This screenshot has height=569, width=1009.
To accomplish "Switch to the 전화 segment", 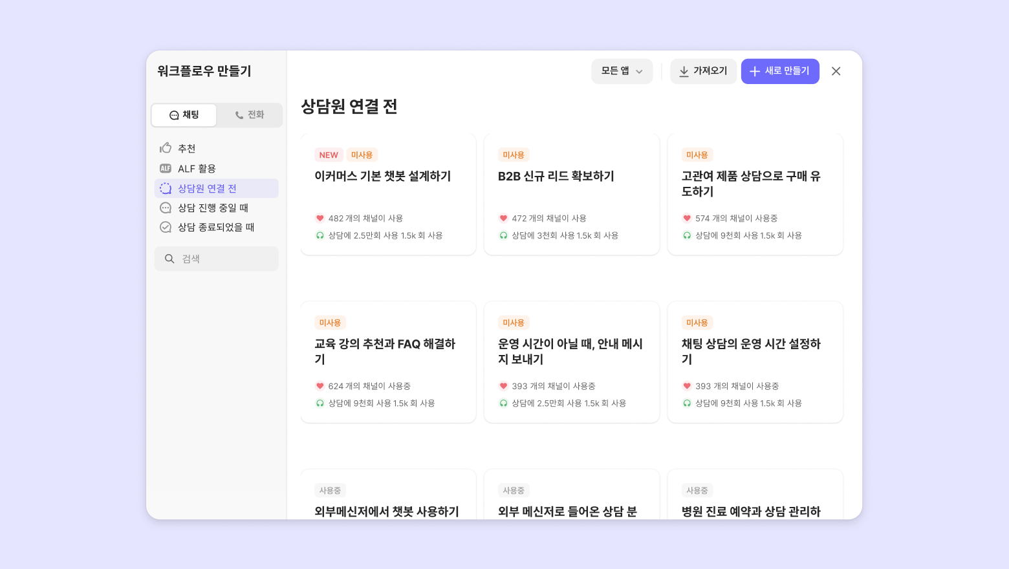I will (x=250, y=115).
